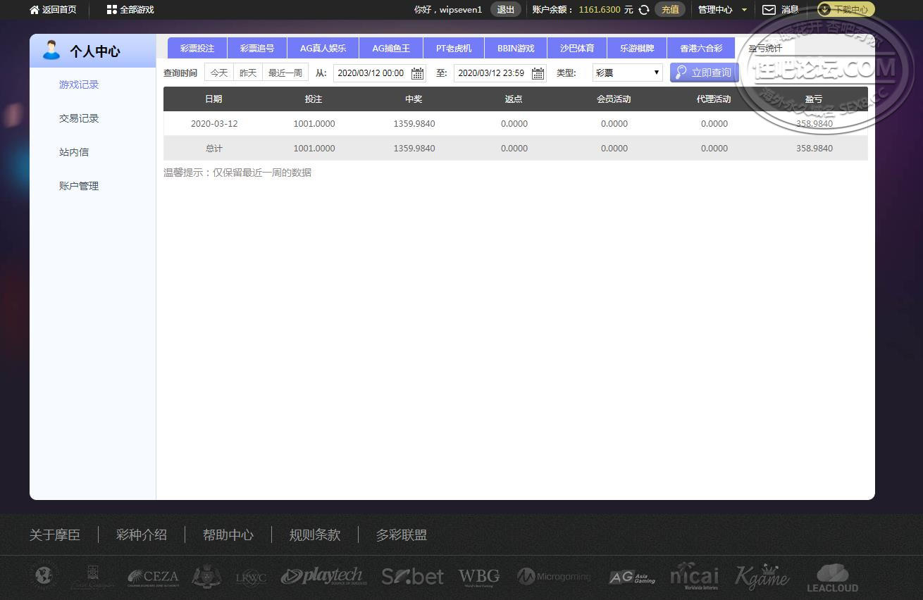The width and height of the screenshot is (923, 600).
Task: Open the 规则条款 footer link
Action: tap(315, 535)
